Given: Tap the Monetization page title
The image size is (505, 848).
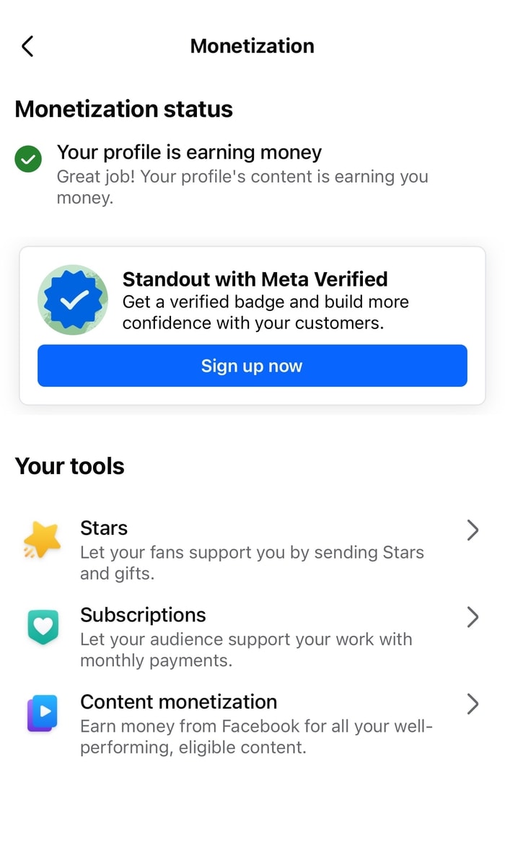Looking at the screenshot, I should click(252, 46).
